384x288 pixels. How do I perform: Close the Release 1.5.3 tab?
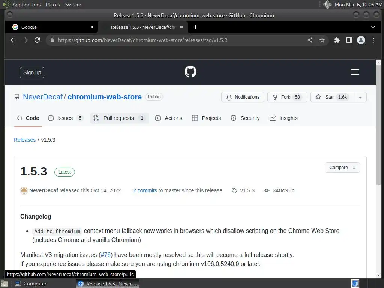coord(181,27)
